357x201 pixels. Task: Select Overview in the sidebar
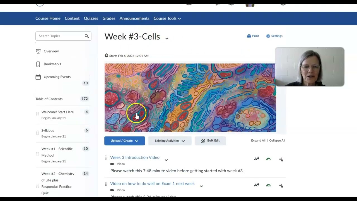point(51,51)
